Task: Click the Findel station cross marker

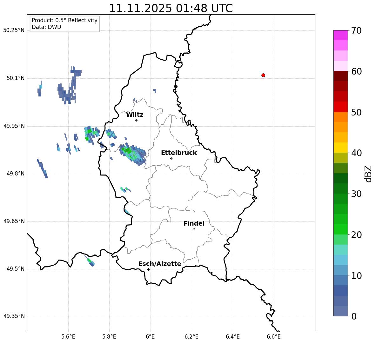Action: coord(194,229)
